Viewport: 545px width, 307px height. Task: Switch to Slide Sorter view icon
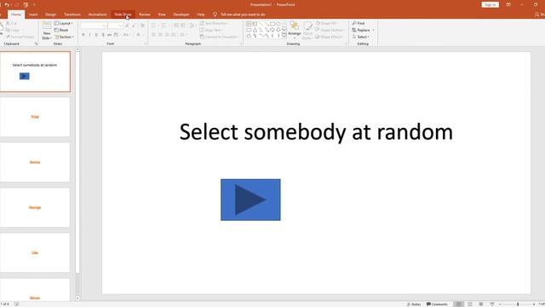pos(470,304)
